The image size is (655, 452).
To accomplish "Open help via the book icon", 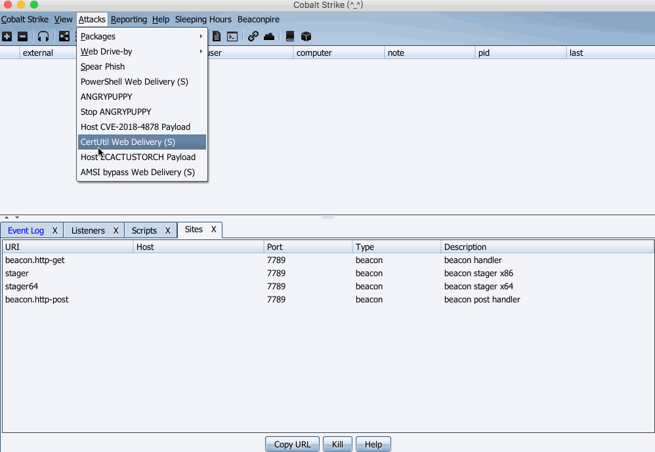I will (x=290, y=36).
